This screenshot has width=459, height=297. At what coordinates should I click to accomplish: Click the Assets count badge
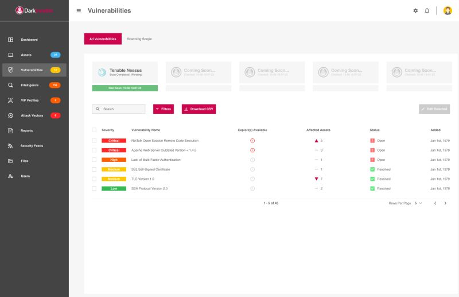(x=55, y=55)
